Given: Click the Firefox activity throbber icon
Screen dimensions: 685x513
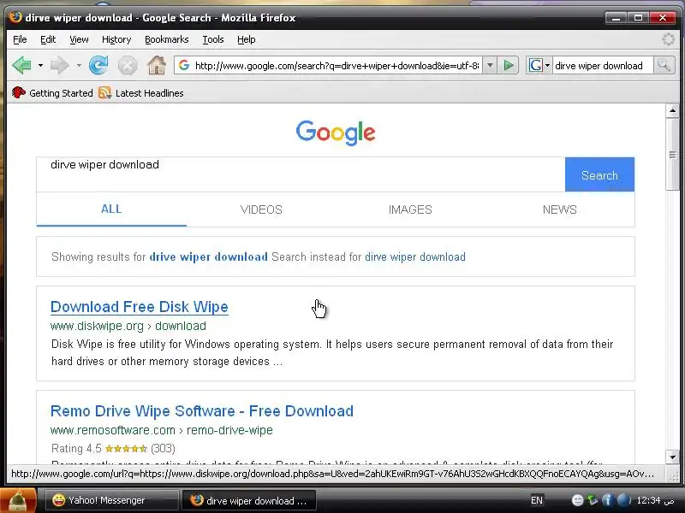Looking at the screenshot, I should (x=668, y=39).
